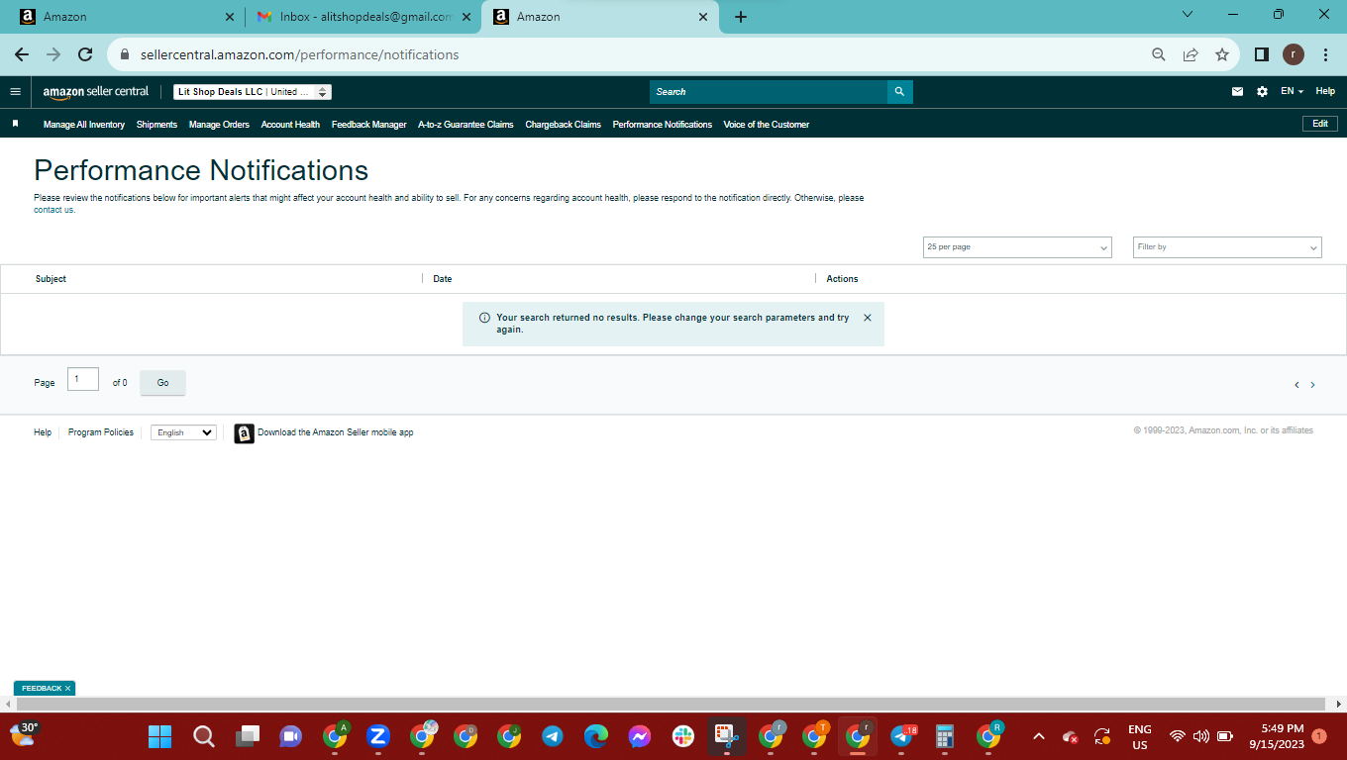This screenshot has width=1347, height=760.
Task: Open Slack from the taskbar
Action: point(682,736)
